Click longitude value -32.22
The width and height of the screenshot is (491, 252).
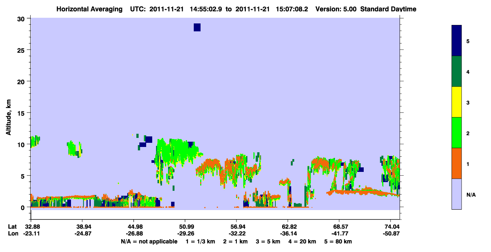[x=236, y=233]
